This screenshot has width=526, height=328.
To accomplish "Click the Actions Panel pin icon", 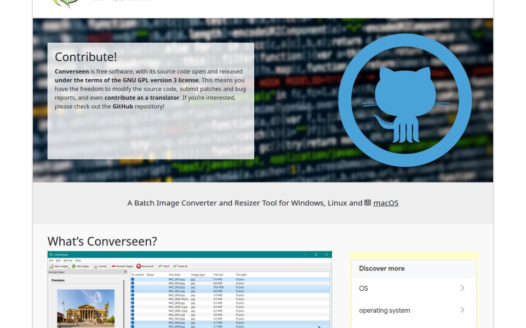I will pyautogui.click(x=125, y=272).
